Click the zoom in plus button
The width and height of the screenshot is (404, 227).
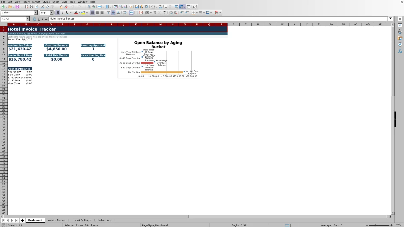[x=391, y=225]
